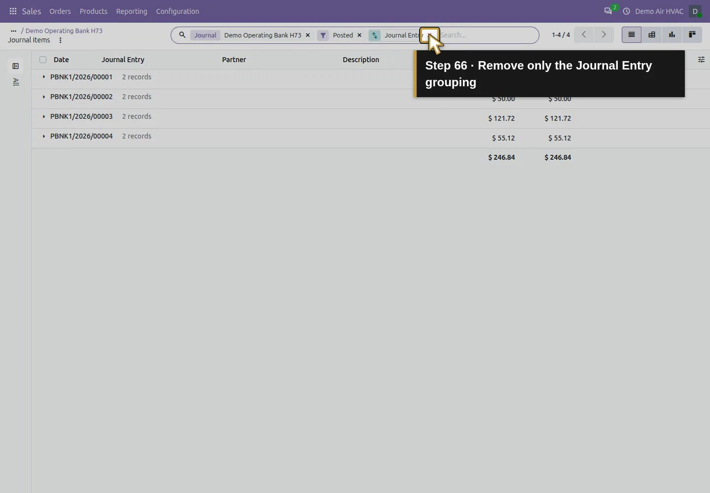Switch to the graph view
Screen dimensions: 710x493
point(672,35)
